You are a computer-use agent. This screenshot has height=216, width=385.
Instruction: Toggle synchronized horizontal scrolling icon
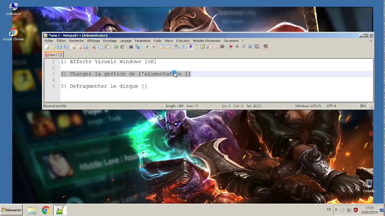point(168,47)
